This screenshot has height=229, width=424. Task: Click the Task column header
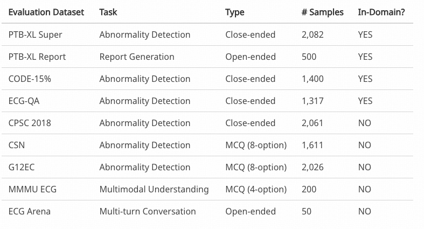(108, 12)
